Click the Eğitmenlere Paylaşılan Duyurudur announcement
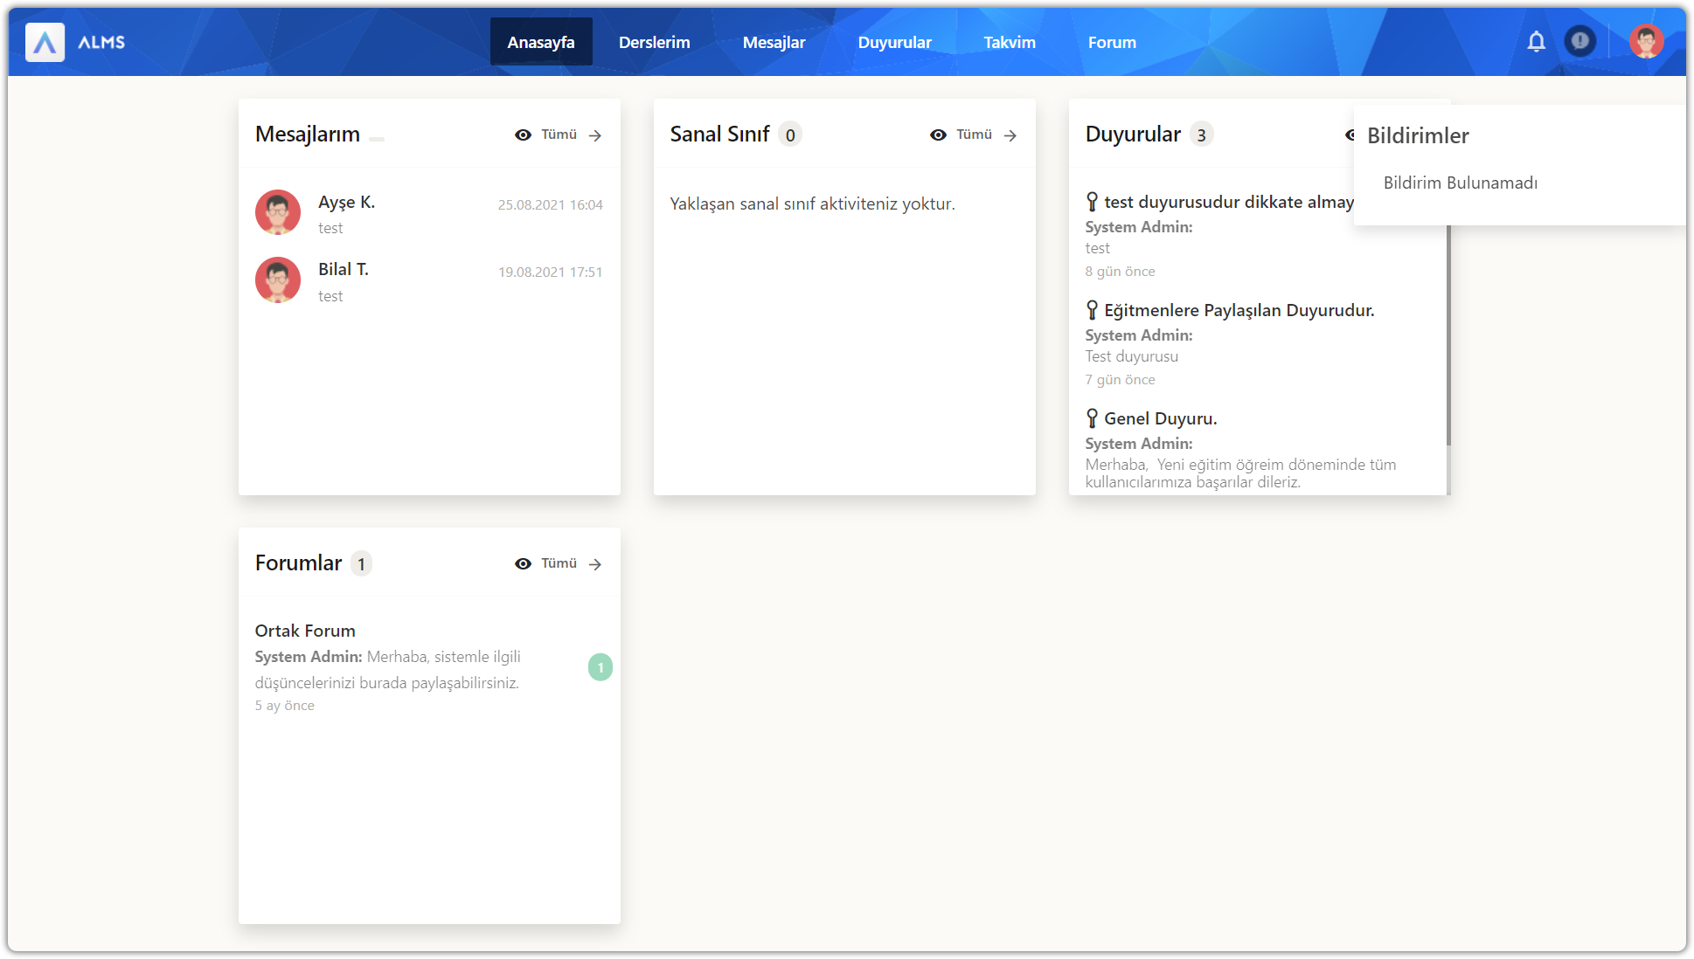Screen dimensions: 1694x959 [1239, 310]
